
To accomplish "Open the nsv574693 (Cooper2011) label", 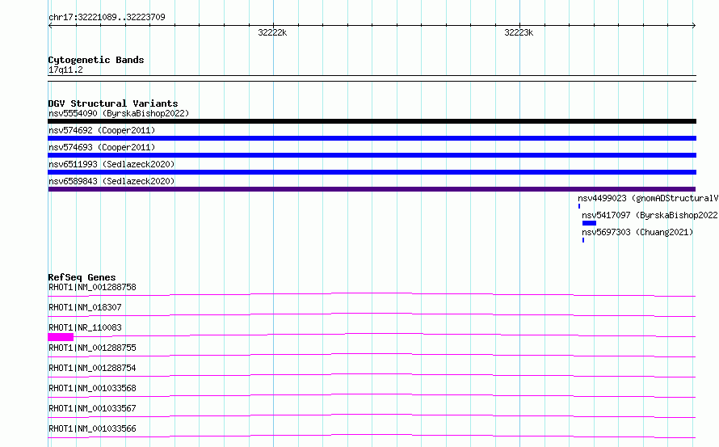I will coord(102,147).
